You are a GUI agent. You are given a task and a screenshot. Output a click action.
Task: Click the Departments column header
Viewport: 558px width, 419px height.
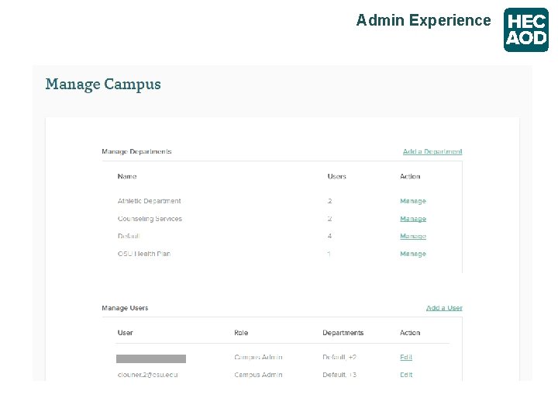343,333
